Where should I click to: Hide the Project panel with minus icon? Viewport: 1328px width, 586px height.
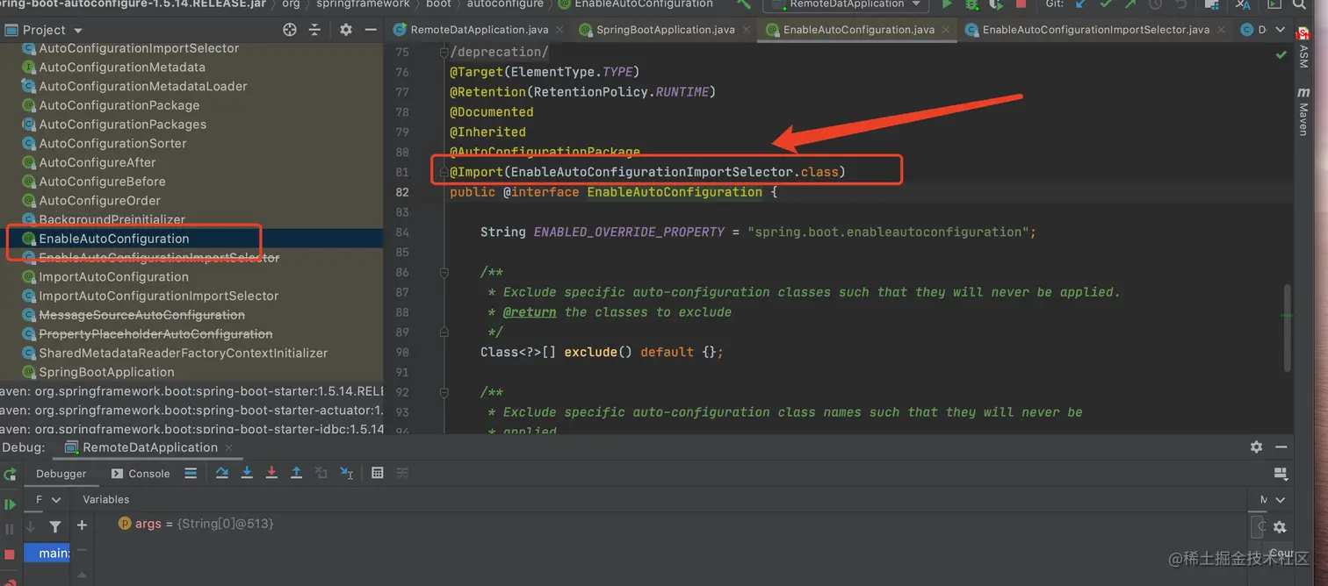click(371, 30)
